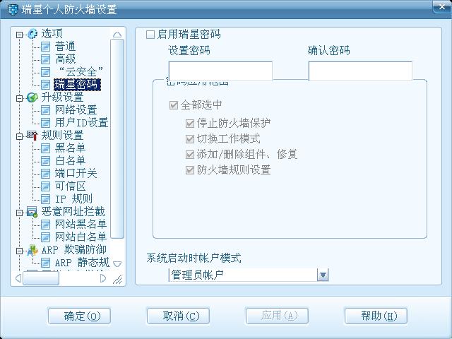The image size is (452, 339).
Task: Click the page icon next to 网站白名单
Action: pos(45,237)
